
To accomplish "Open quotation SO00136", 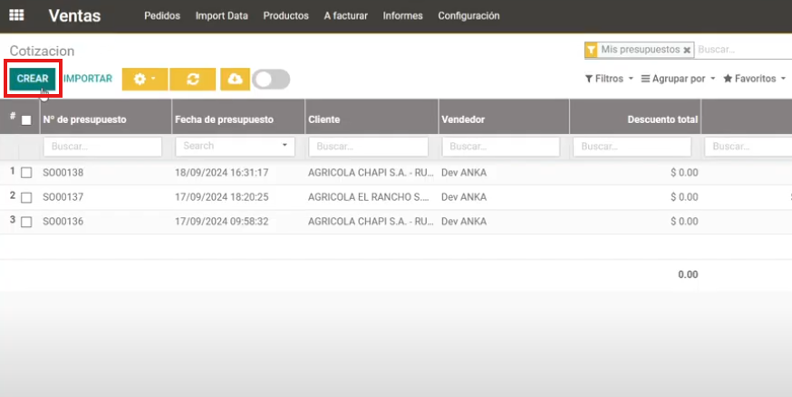I will click(x=63, y=222).
